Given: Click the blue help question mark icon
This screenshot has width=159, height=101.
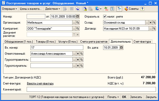Looking at the screenshot, I should pos(142,9).
